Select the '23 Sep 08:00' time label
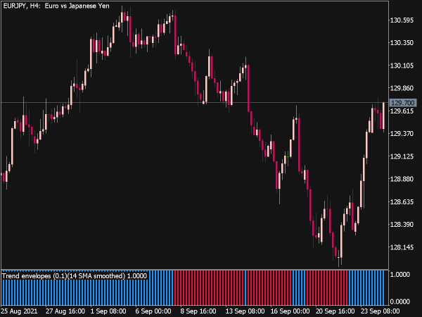Screen dimensions: 422x317 coord(380,311)
